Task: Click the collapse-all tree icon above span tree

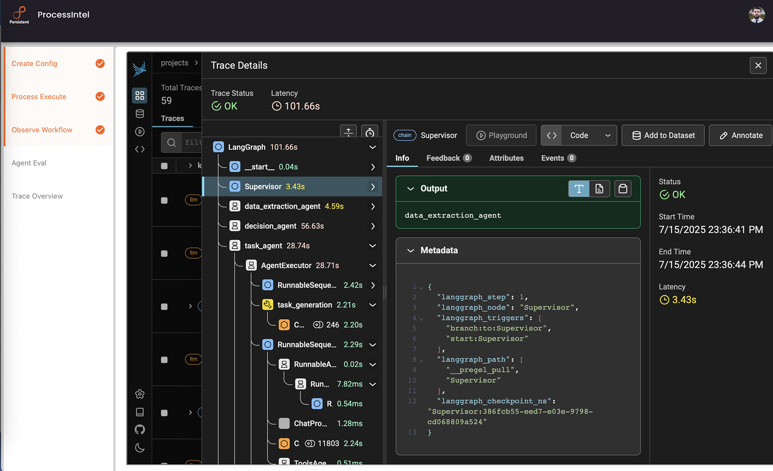Action: [x=348, y=131]
